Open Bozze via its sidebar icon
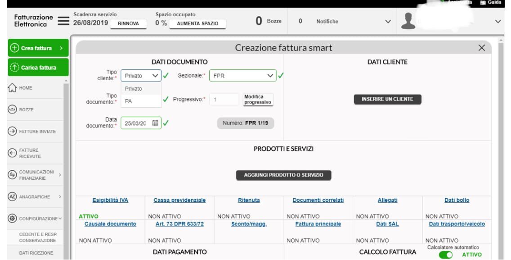This screenshot has height=260, width=511. click(x=13, y=109)
